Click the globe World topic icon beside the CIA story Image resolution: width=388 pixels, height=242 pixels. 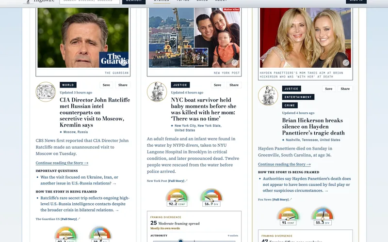pos(46,91)
